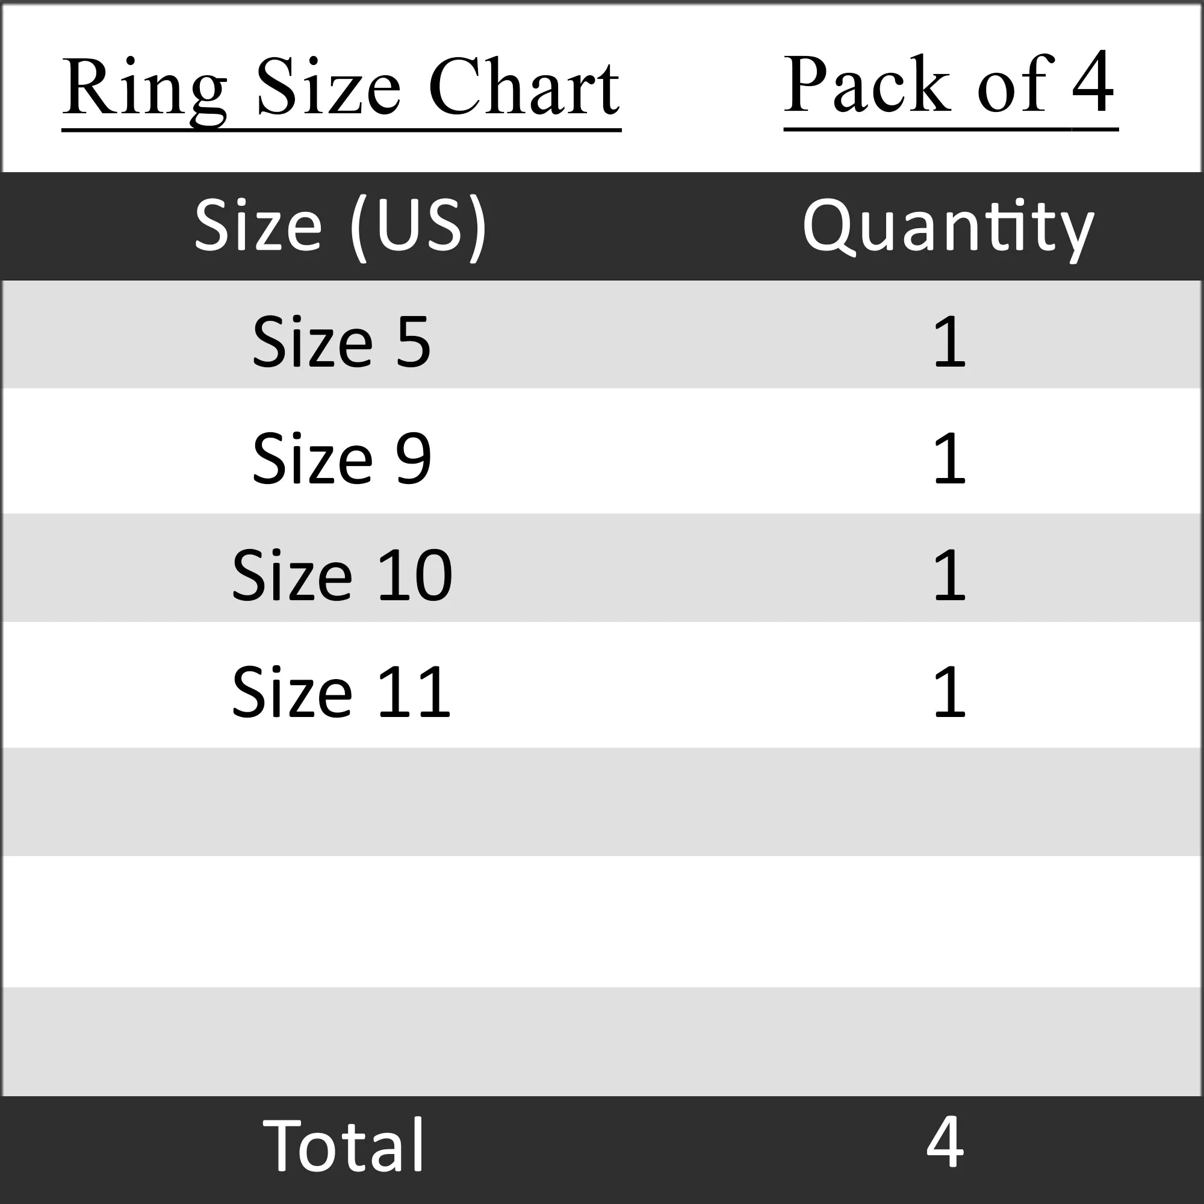Click the total value 4 in the footer
The image size is (1204, 1204).
tap(945, 1143)
